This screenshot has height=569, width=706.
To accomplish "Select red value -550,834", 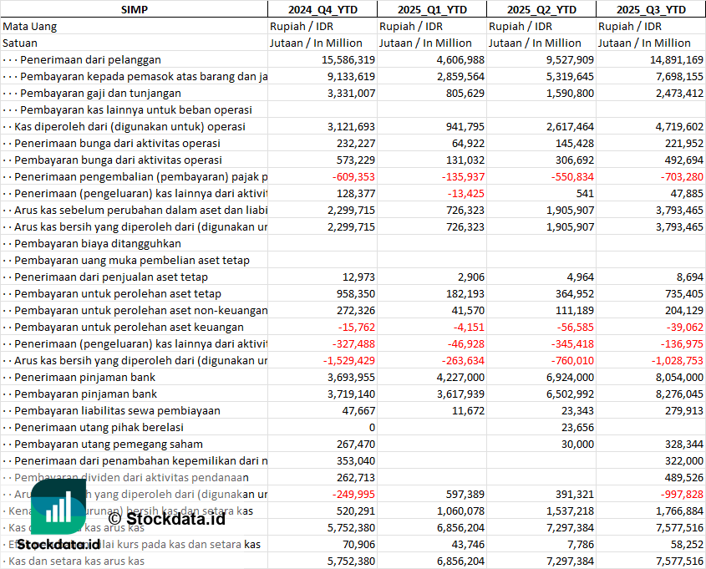I will point(572,177).
